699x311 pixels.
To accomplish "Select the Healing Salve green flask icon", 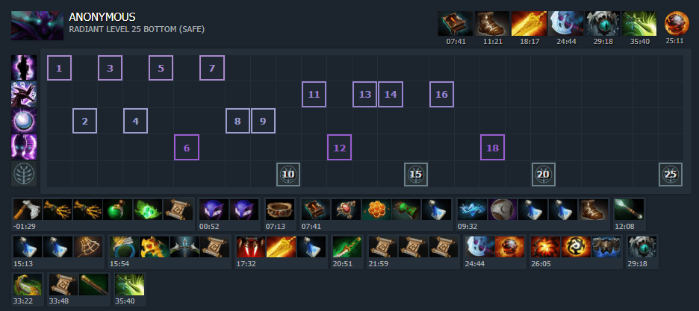I will pyautogui.click(x=118, y=210).
